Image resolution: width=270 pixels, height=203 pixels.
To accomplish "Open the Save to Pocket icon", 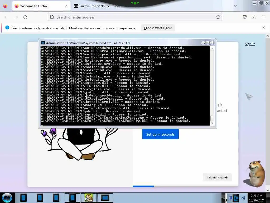I will point(245,17).
